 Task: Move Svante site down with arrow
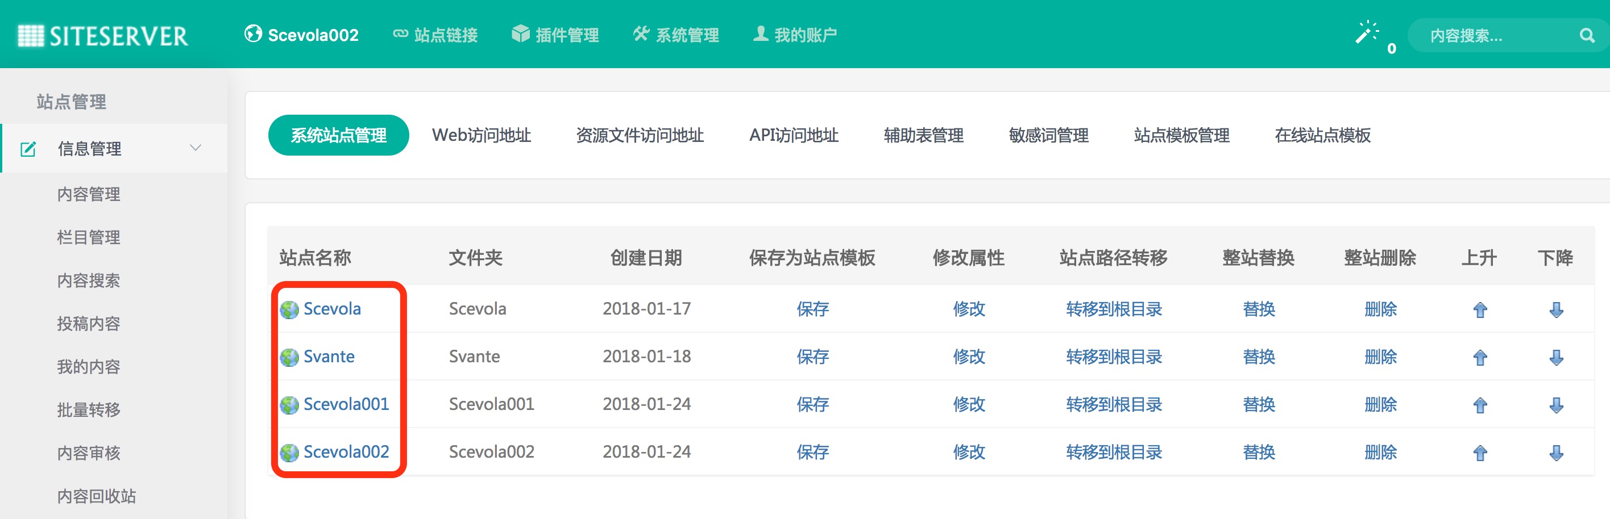[x=1556, y=357]
